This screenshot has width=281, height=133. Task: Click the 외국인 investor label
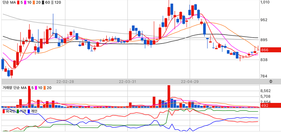[11, 111]
